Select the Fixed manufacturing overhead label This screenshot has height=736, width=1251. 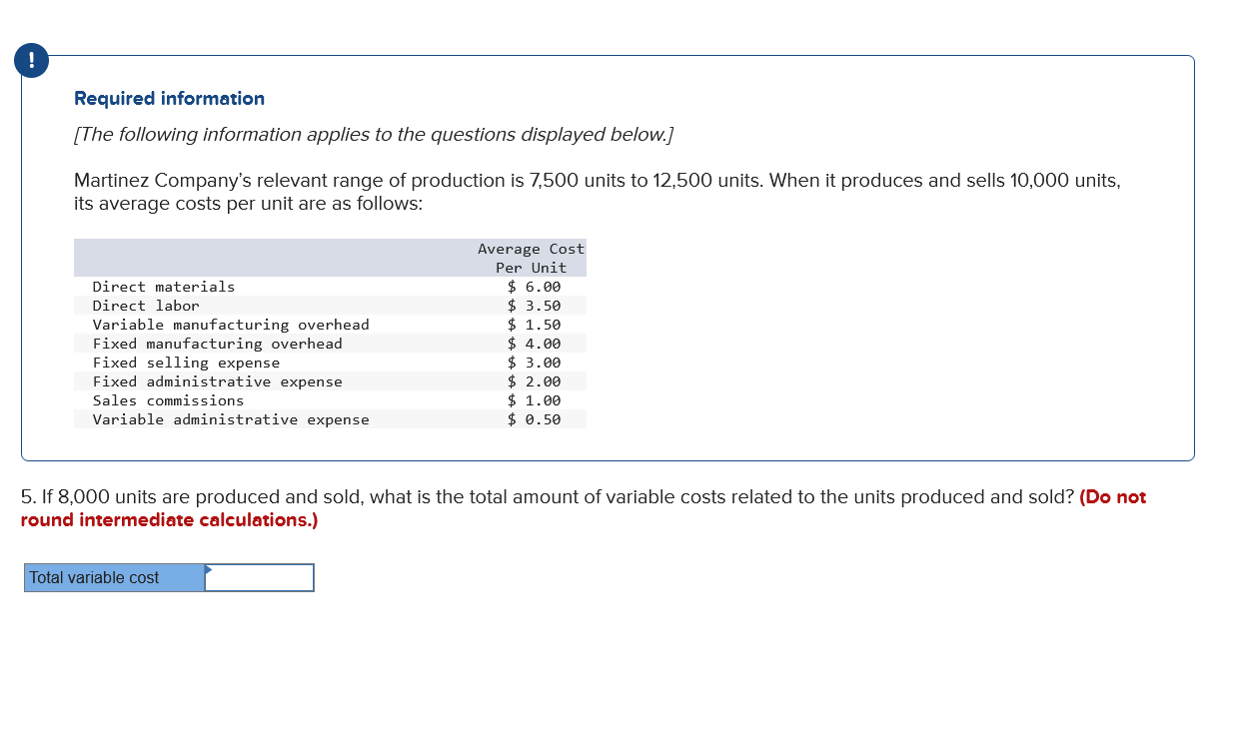[x=218, y=344]
